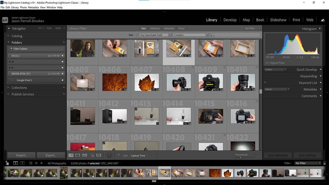Image resolution: width=329 pixels, height=185 pixels.
Task: Click the filter lock icon
Action: click(x=260, y=28)
